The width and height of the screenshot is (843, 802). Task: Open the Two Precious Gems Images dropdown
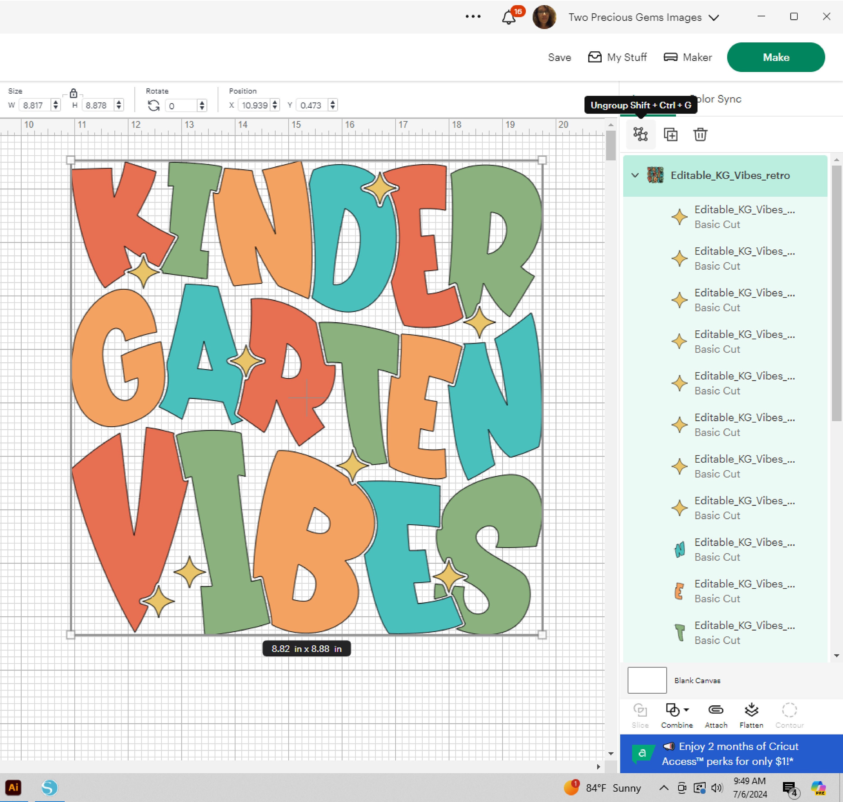pyautogui.click(x=644, y=17)
